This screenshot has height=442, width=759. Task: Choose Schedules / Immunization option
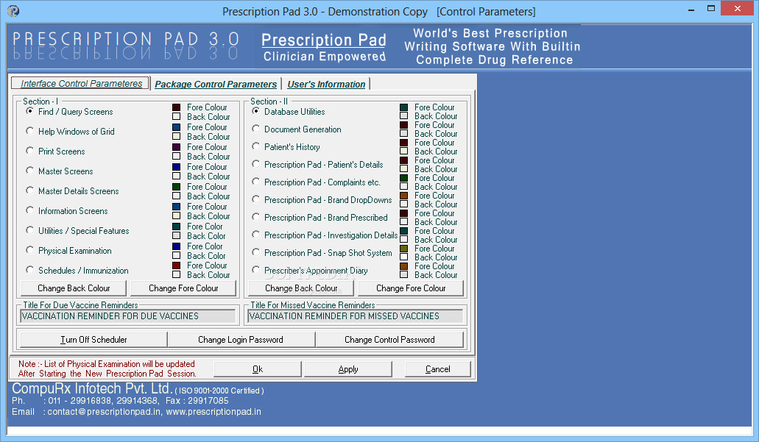(x=30, y=270)
